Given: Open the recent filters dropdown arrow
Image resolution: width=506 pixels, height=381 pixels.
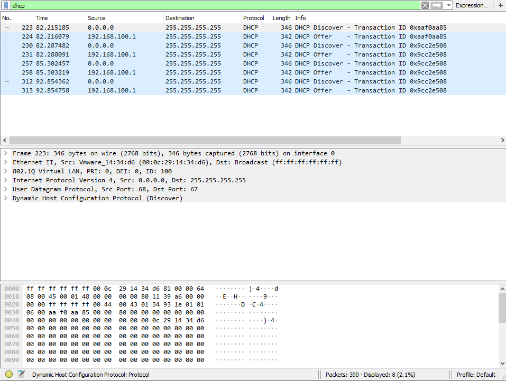Looking at the screenshot, I should [x=449, y=5].
